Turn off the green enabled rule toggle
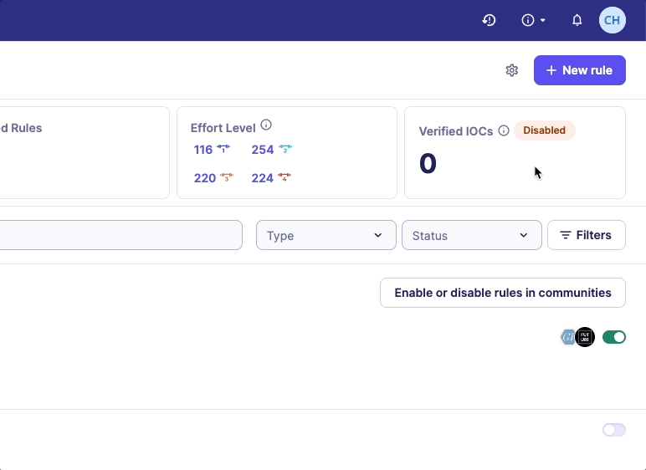The height and width of the screenshot is (470, 646). (x=613, y=337)
